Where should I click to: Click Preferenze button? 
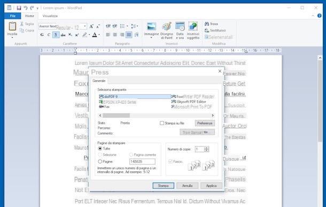pyautogui.click(x=205, y=123)
